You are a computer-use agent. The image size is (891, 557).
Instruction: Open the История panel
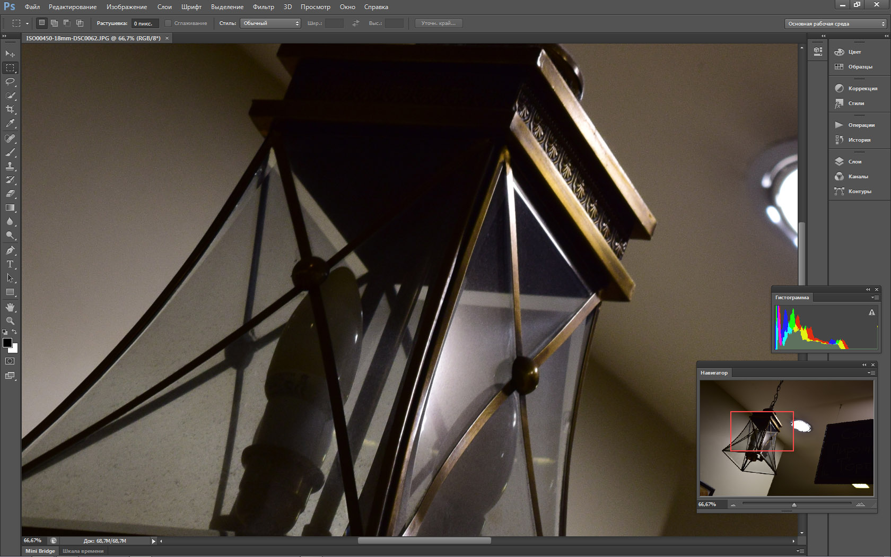(x=859, y=140)
